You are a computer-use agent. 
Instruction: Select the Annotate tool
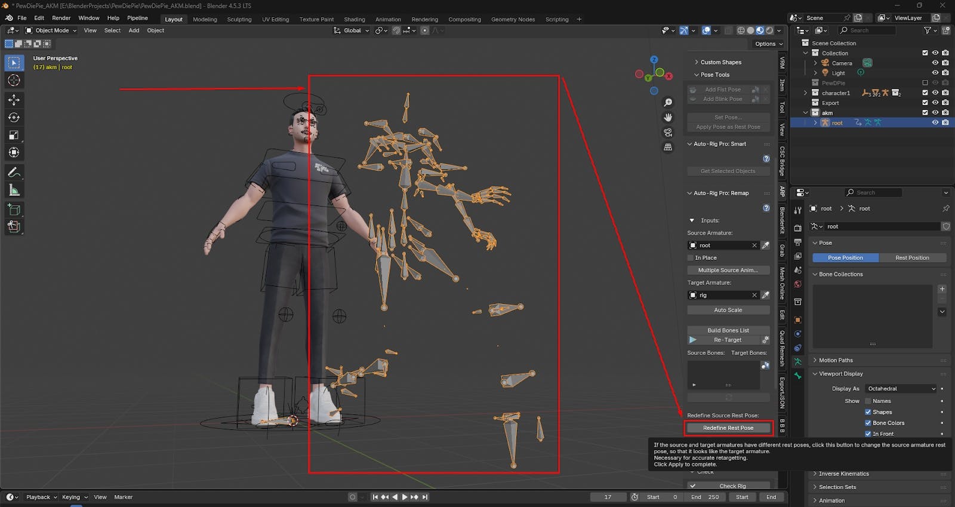click(x=14, y=172)
